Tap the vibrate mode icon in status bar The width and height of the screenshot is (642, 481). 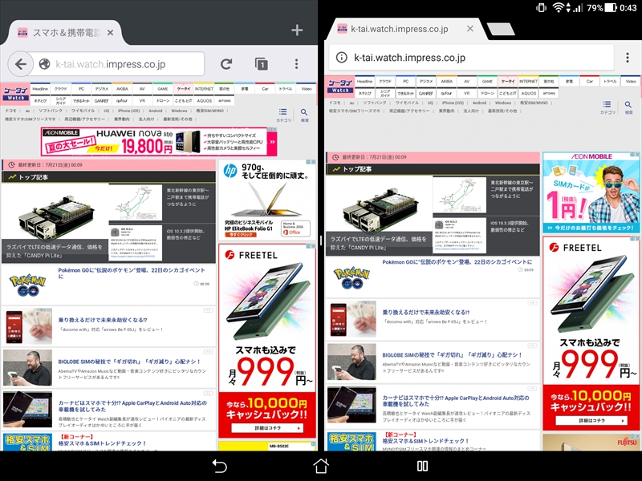coord(541,7)
